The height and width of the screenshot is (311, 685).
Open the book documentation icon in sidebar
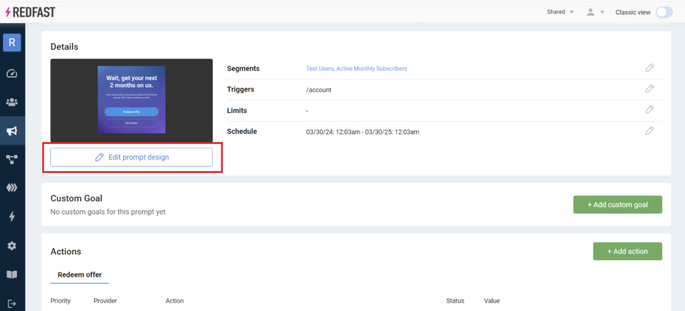click(x=12, y=274)
